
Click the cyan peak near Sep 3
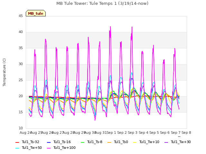click(132, 73)
